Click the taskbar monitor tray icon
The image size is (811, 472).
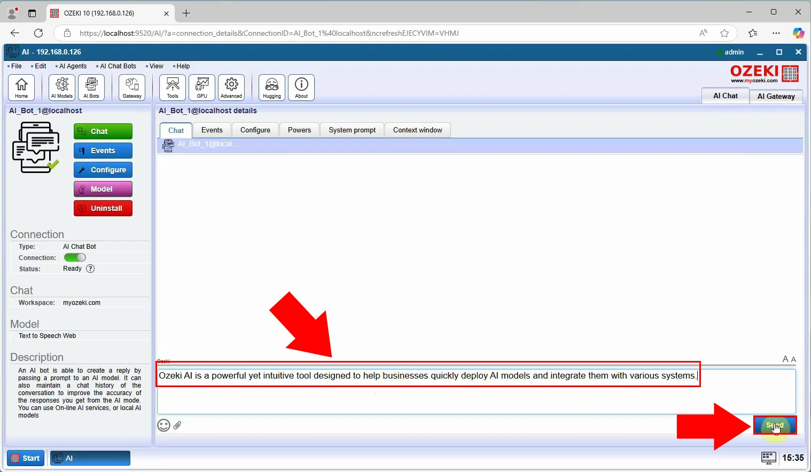[x=769, y=458]
